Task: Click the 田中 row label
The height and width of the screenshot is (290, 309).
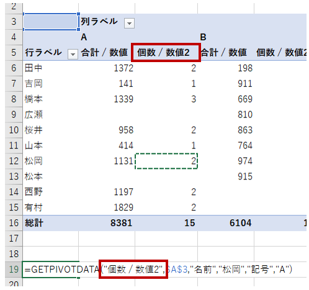Action: tap(34, 68)
